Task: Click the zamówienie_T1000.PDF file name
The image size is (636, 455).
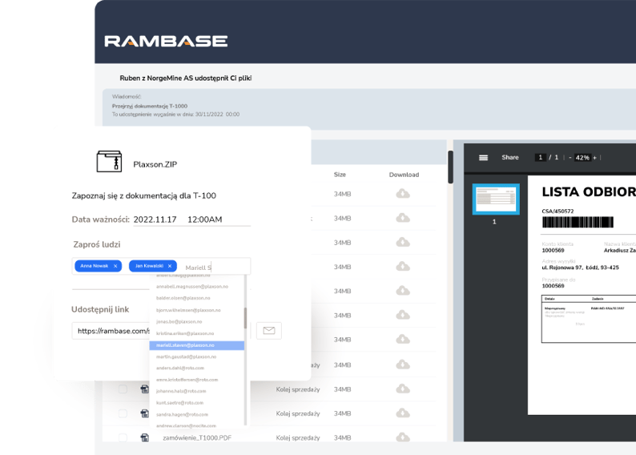Action: (x=197, y=437)
